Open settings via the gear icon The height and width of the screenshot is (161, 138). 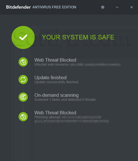[x=103, y=7]
